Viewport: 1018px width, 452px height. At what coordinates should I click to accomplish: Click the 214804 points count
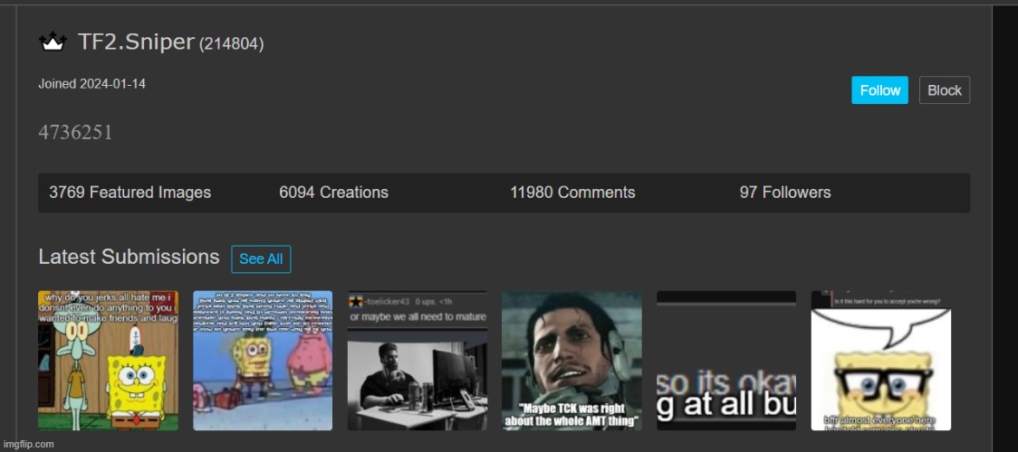click(231, 44)
